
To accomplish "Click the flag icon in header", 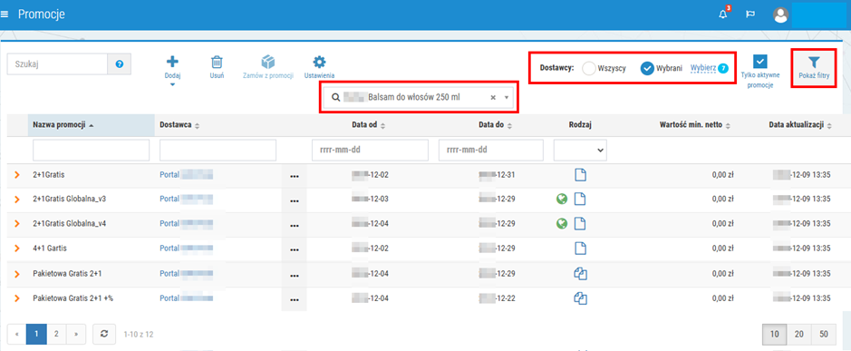I will 750,15.
